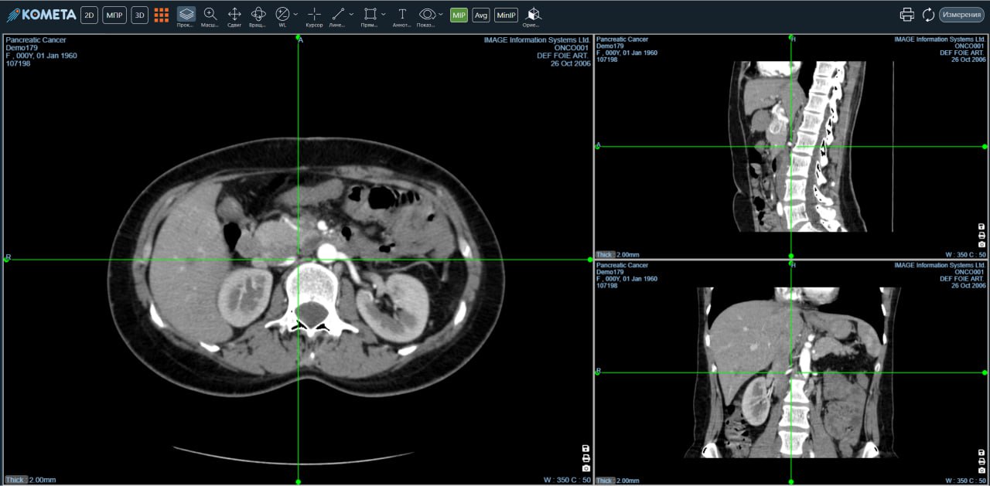Click sagittal view W : 350 C : 50 readout
The height and width of the screenshot is (486, 990).
(x=965, y=253)
